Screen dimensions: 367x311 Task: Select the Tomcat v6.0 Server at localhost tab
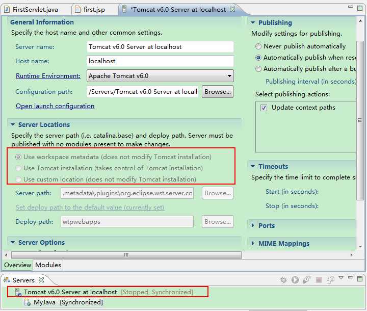coord(178,9)
